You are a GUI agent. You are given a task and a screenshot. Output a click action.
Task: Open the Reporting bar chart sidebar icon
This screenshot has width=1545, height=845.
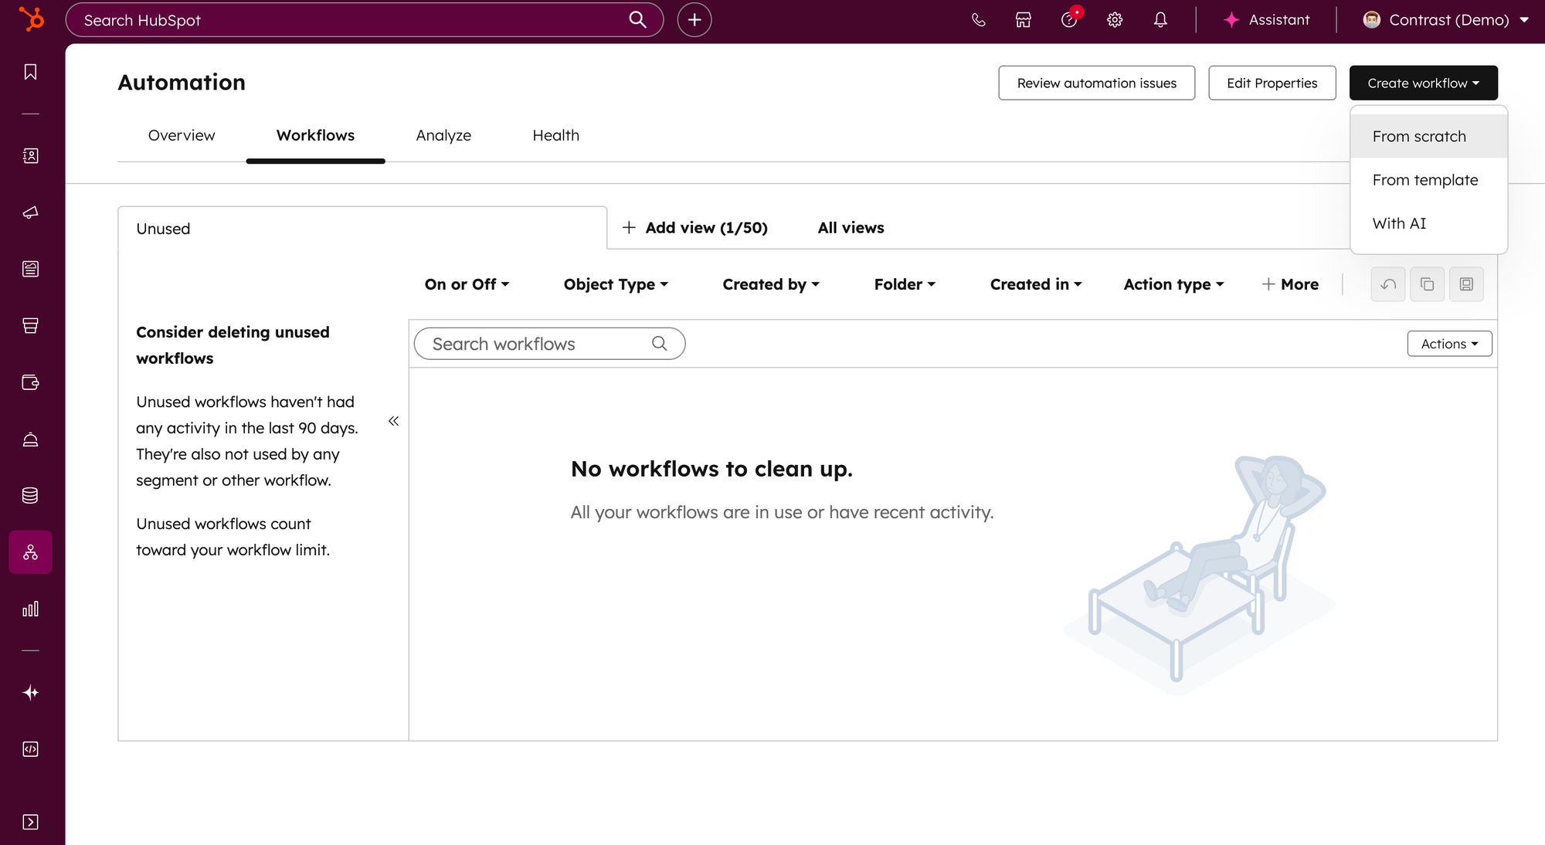[30, 609]
